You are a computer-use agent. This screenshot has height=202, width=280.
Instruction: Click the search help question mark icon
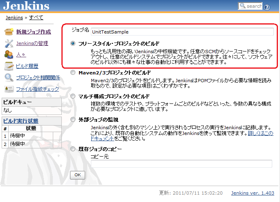(267, 7)
